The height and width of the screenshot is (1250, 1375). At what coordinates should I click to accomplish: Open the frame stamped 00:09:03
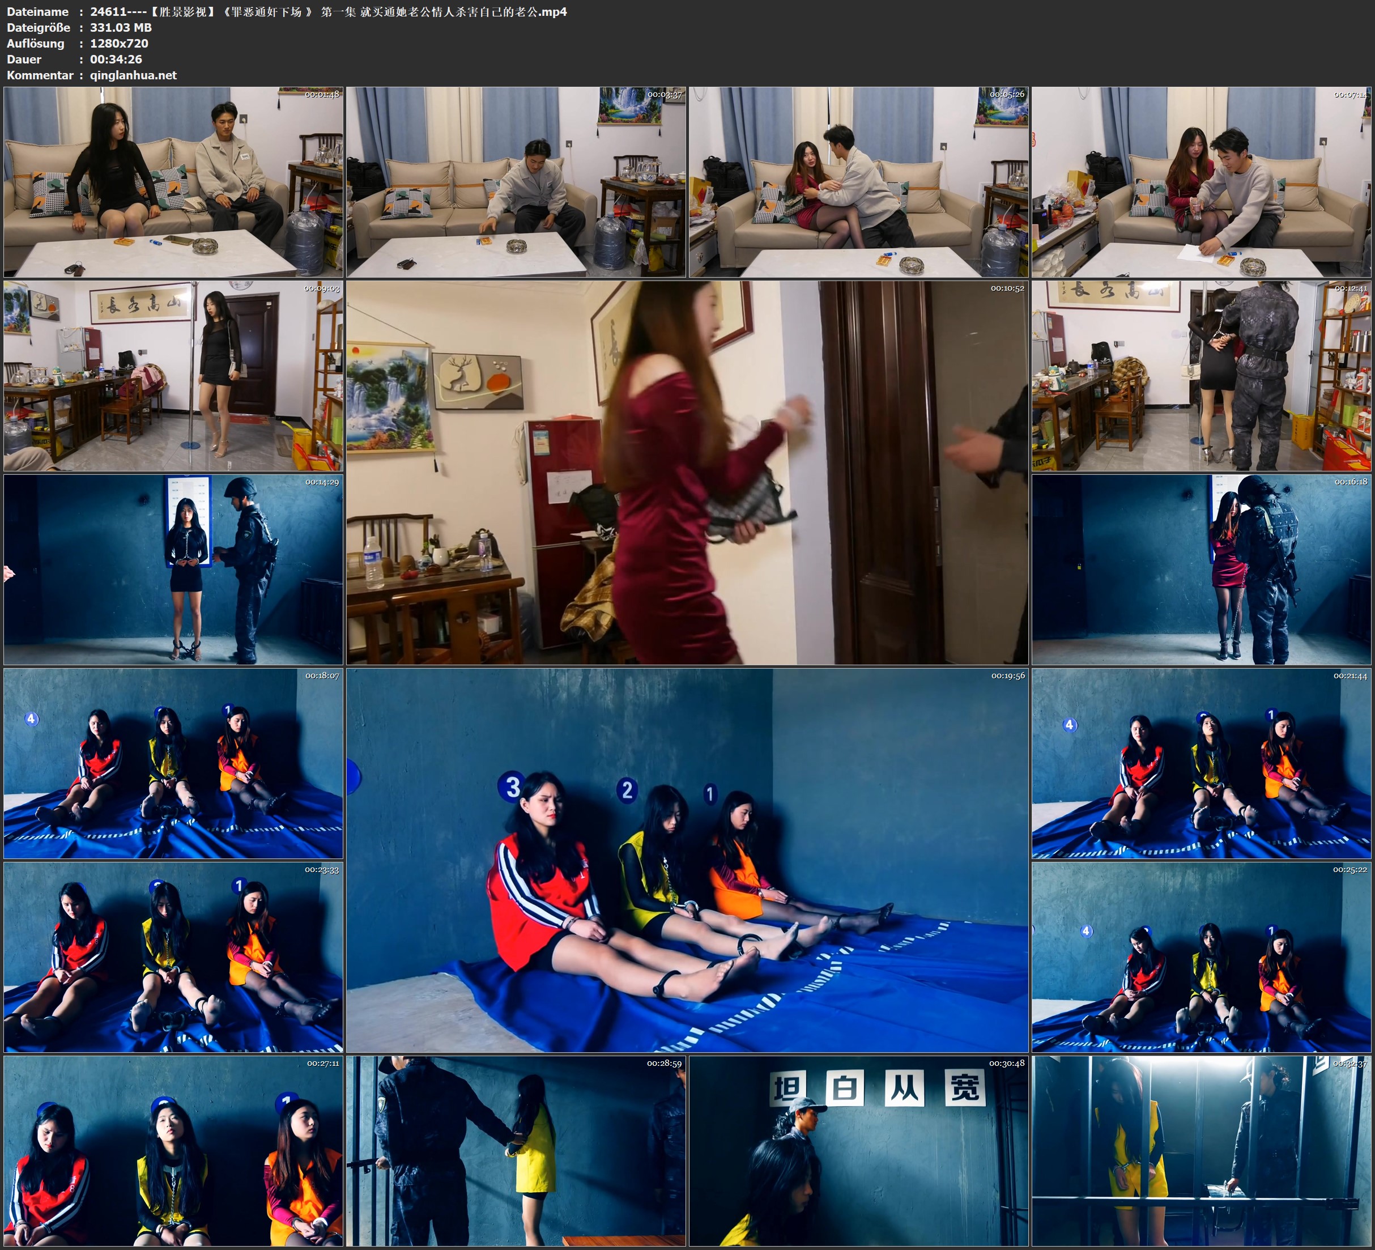[x=173, y=375]
